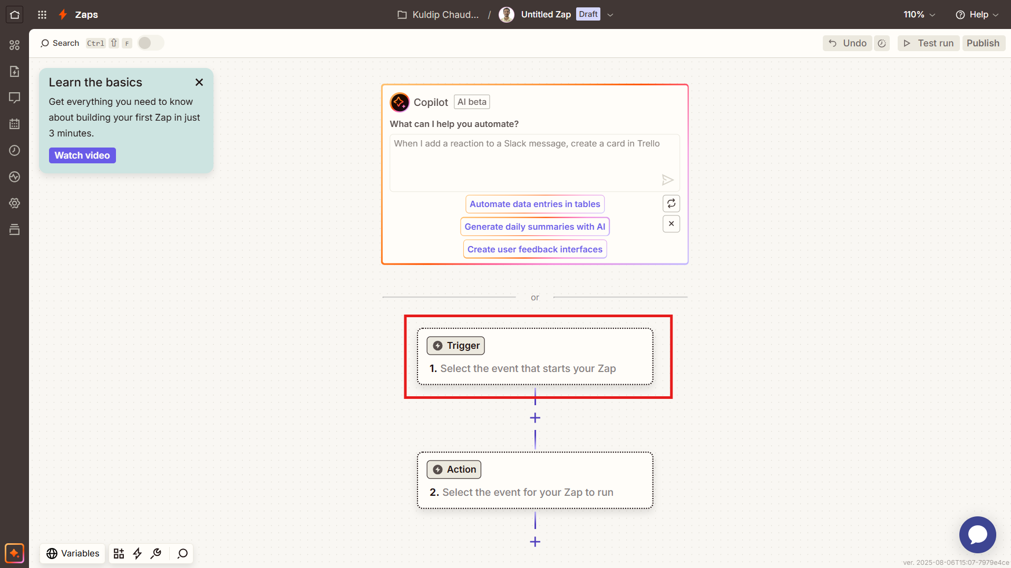Expand the Untitled Zap dropdown chevron
This screenshot has height=568, width=1011.
click(610, 15)
